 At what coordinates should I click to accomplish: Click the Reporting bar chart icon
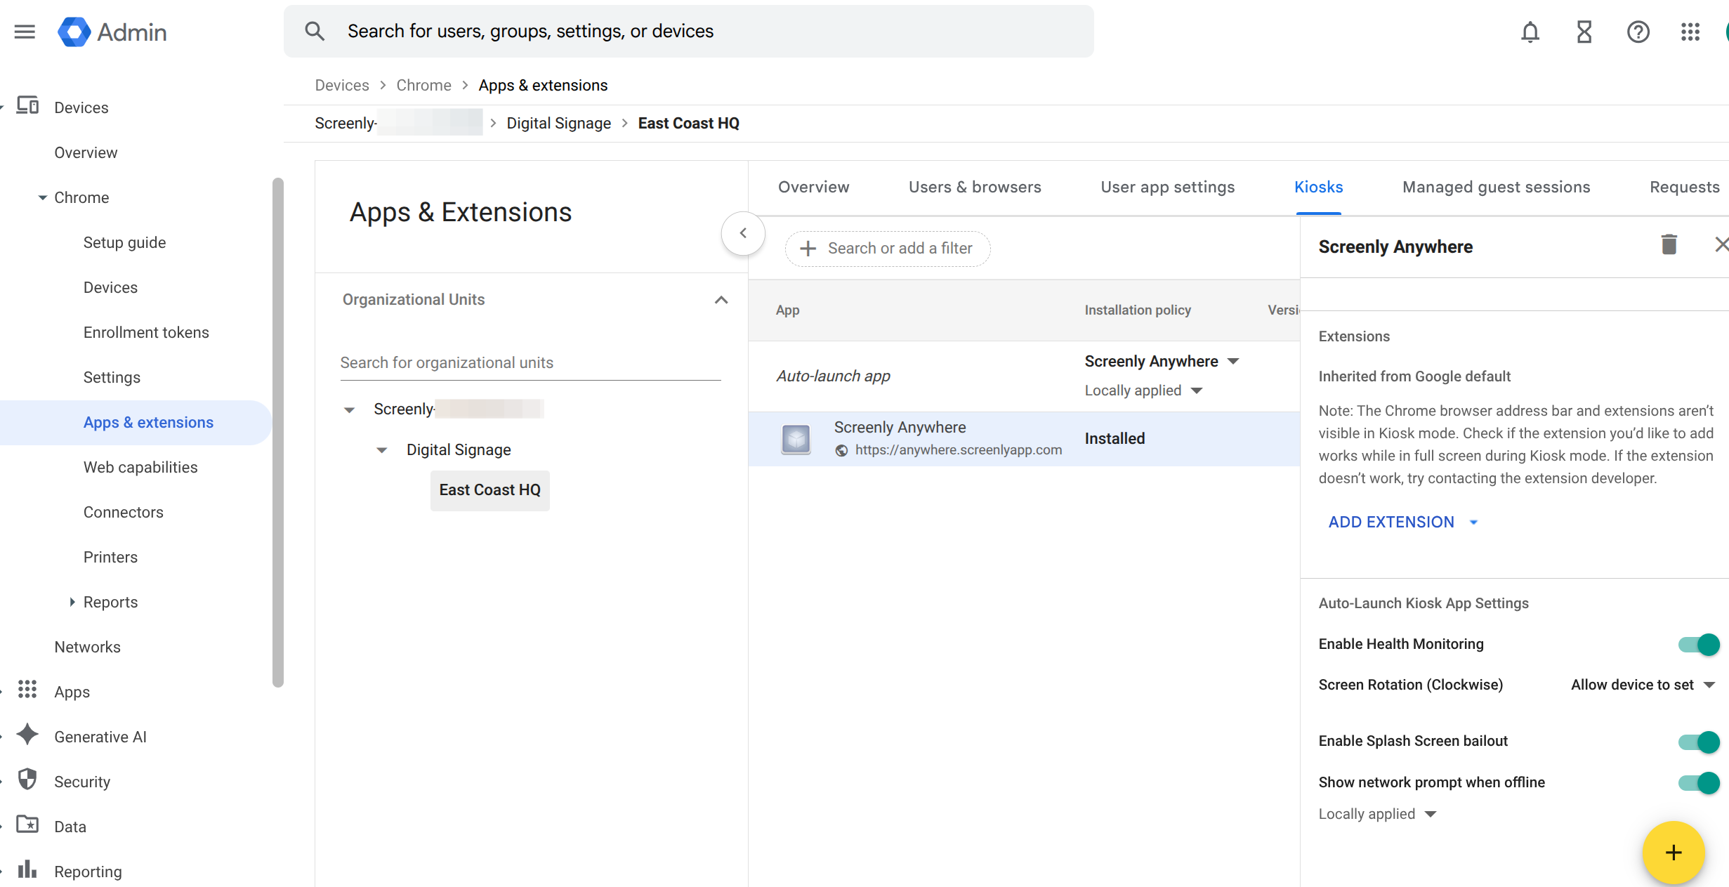(x=27, y=869)
